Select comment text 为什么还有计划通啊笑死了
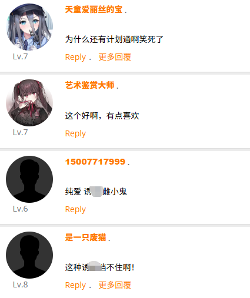250x298 pixels. [114, 39]
